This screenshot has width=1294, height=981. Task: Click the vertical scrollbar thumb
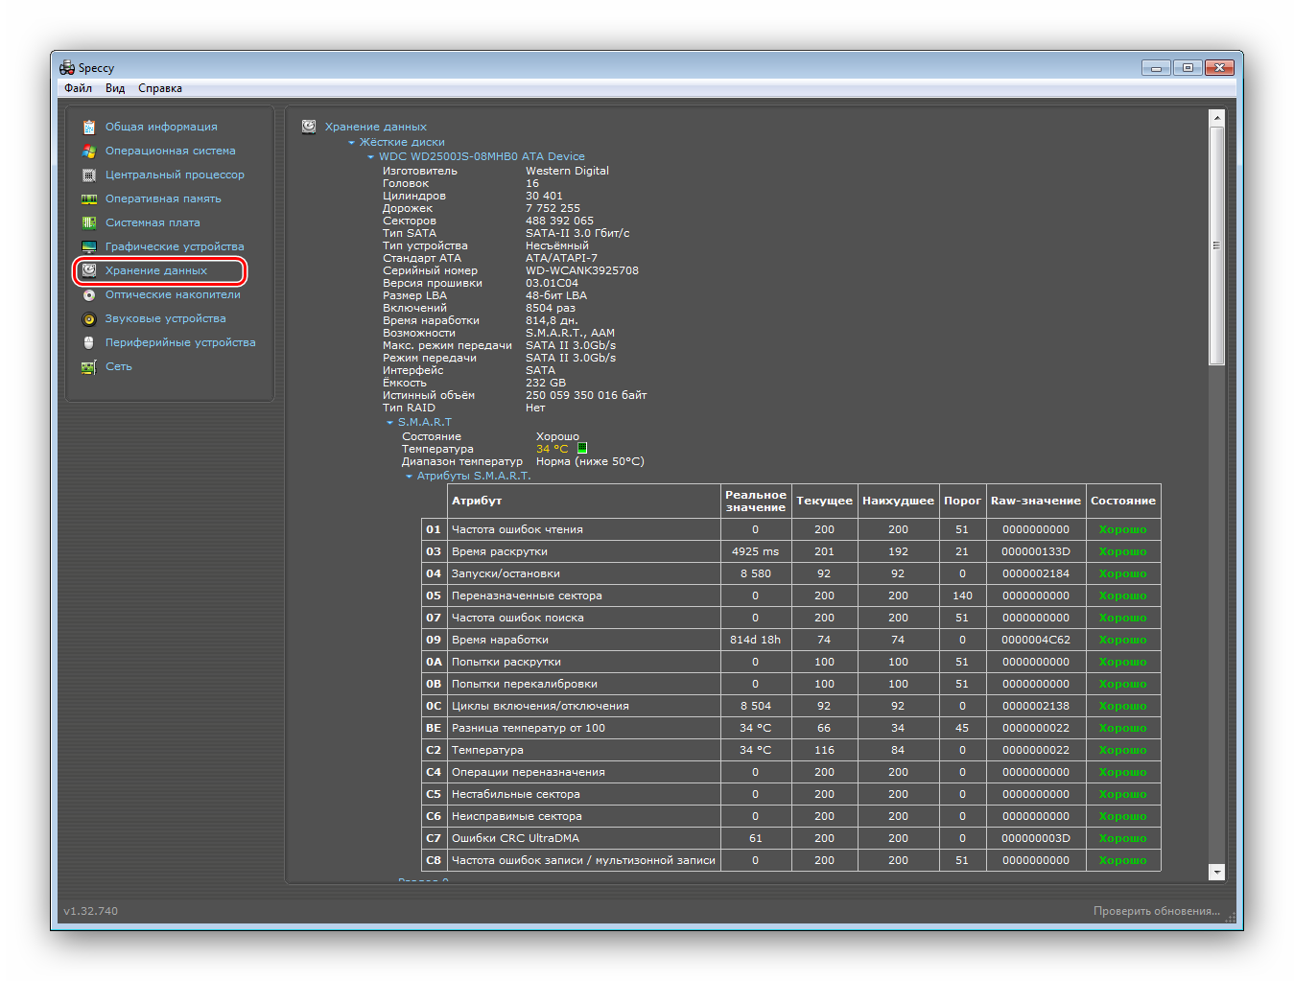[x=1217, y=245]
